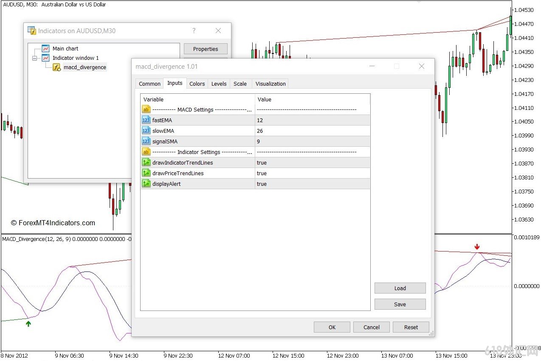Open the Visualization tab

click(270, 84)
